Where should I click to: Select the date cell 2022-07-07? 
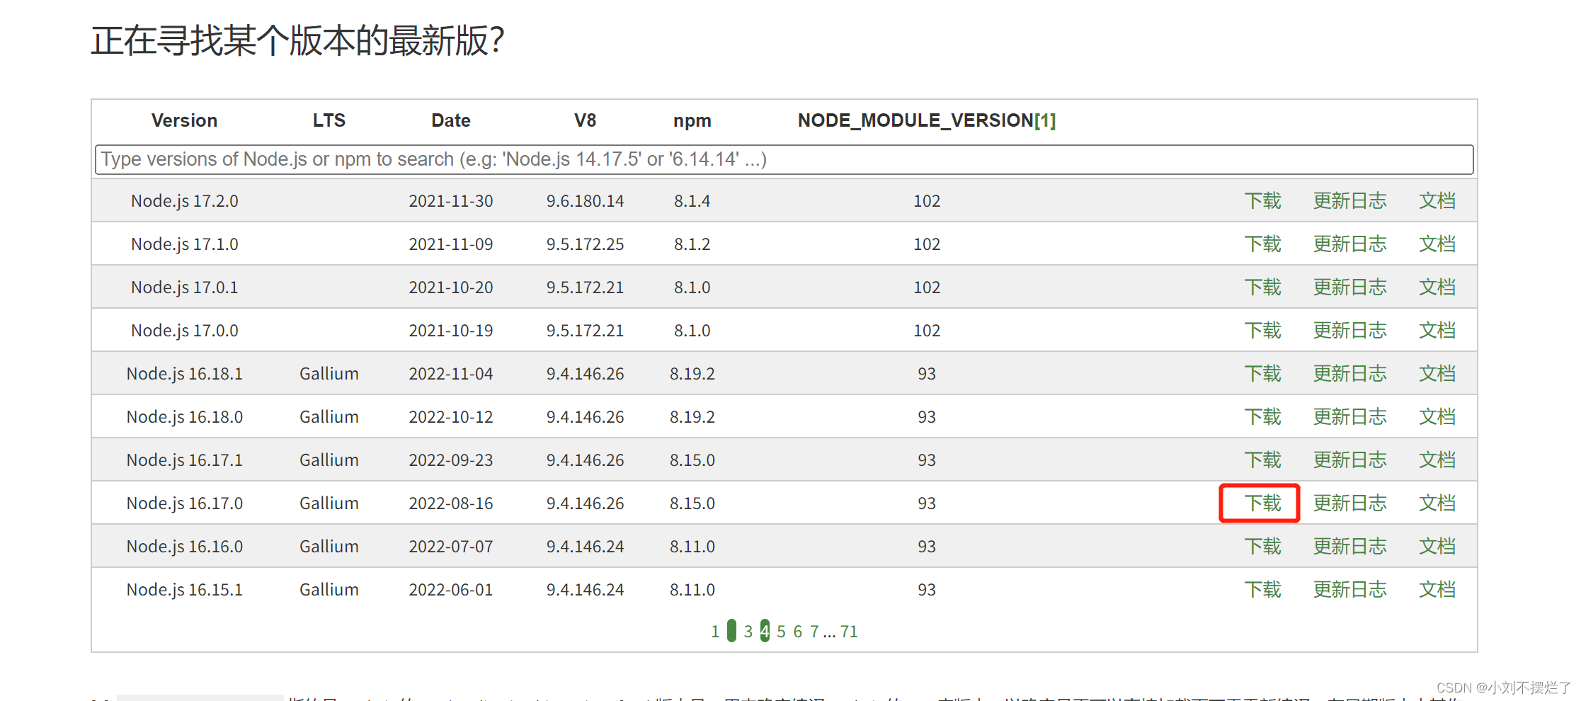point(450,547)
